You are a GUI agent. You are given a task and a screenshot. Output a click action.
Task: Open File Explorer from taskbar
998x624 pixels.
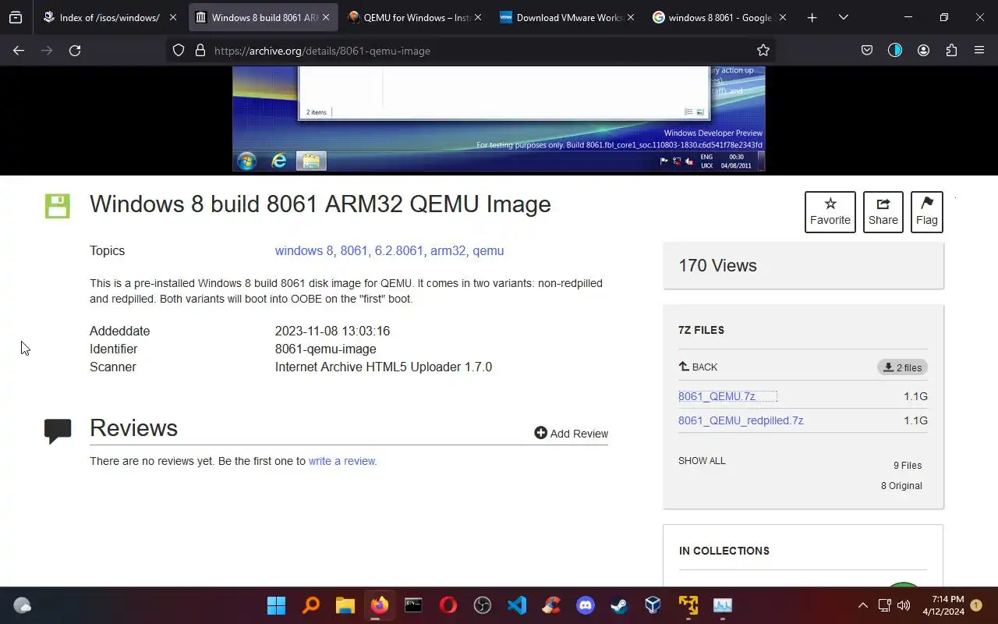click(345, 605)
